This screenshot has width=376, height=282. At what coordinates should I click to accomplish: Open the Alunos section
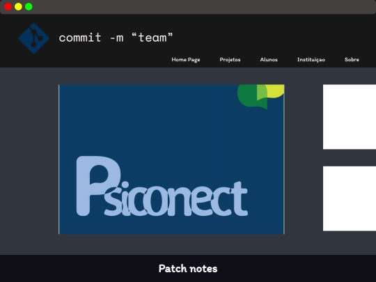269,59
